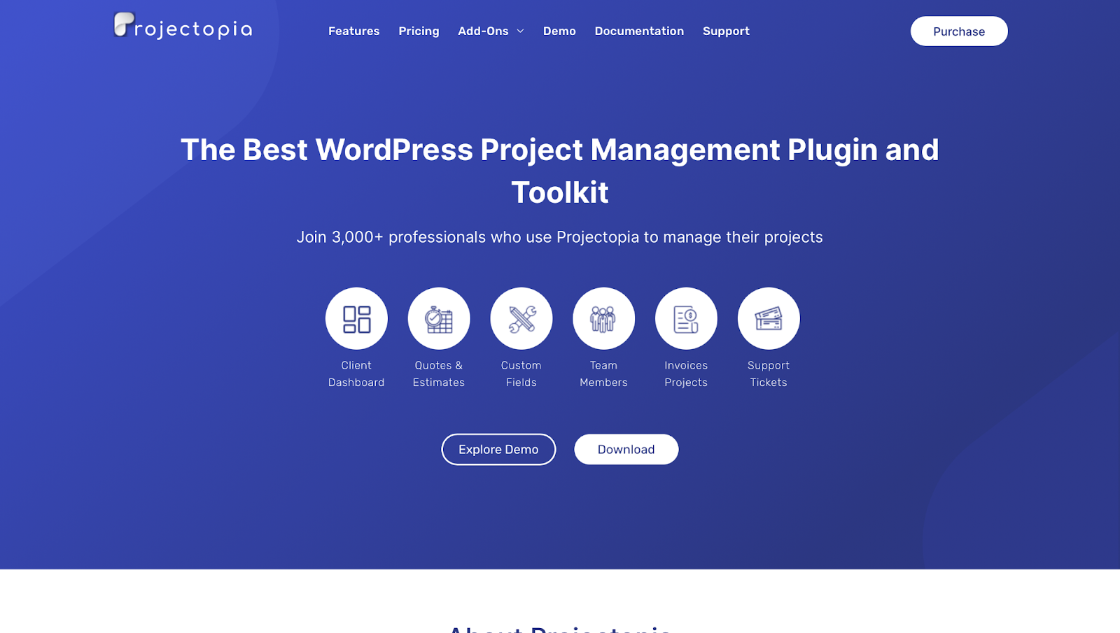Click the "Invoices Projects" label
The height and width of the screenshot is (633, 1120).
pyautogui.click(x=686, y=374)
